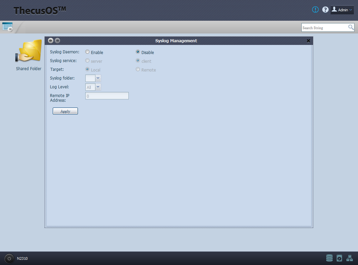Click the forward arrow in Syslog window
Image resolution: width=358 pixels, height=265 pixels.
tap(57, 40)
